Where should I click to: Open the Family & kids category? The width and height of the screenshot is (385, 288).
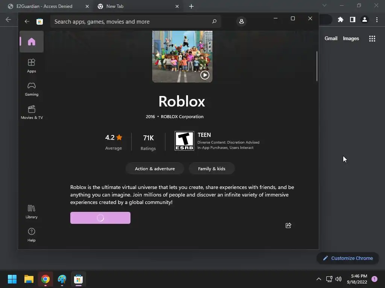(x=212, y=169)
